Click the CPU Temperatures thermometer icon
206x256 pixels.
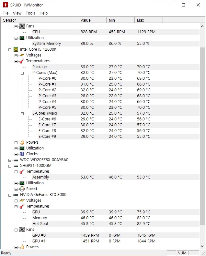tap(22, 61)
